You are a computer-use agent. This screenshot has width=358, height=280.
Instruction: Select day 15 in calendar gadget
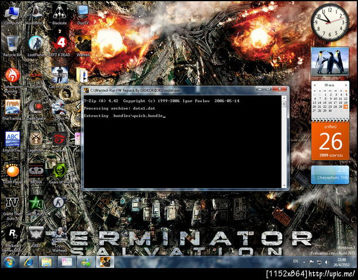[325, 103]
